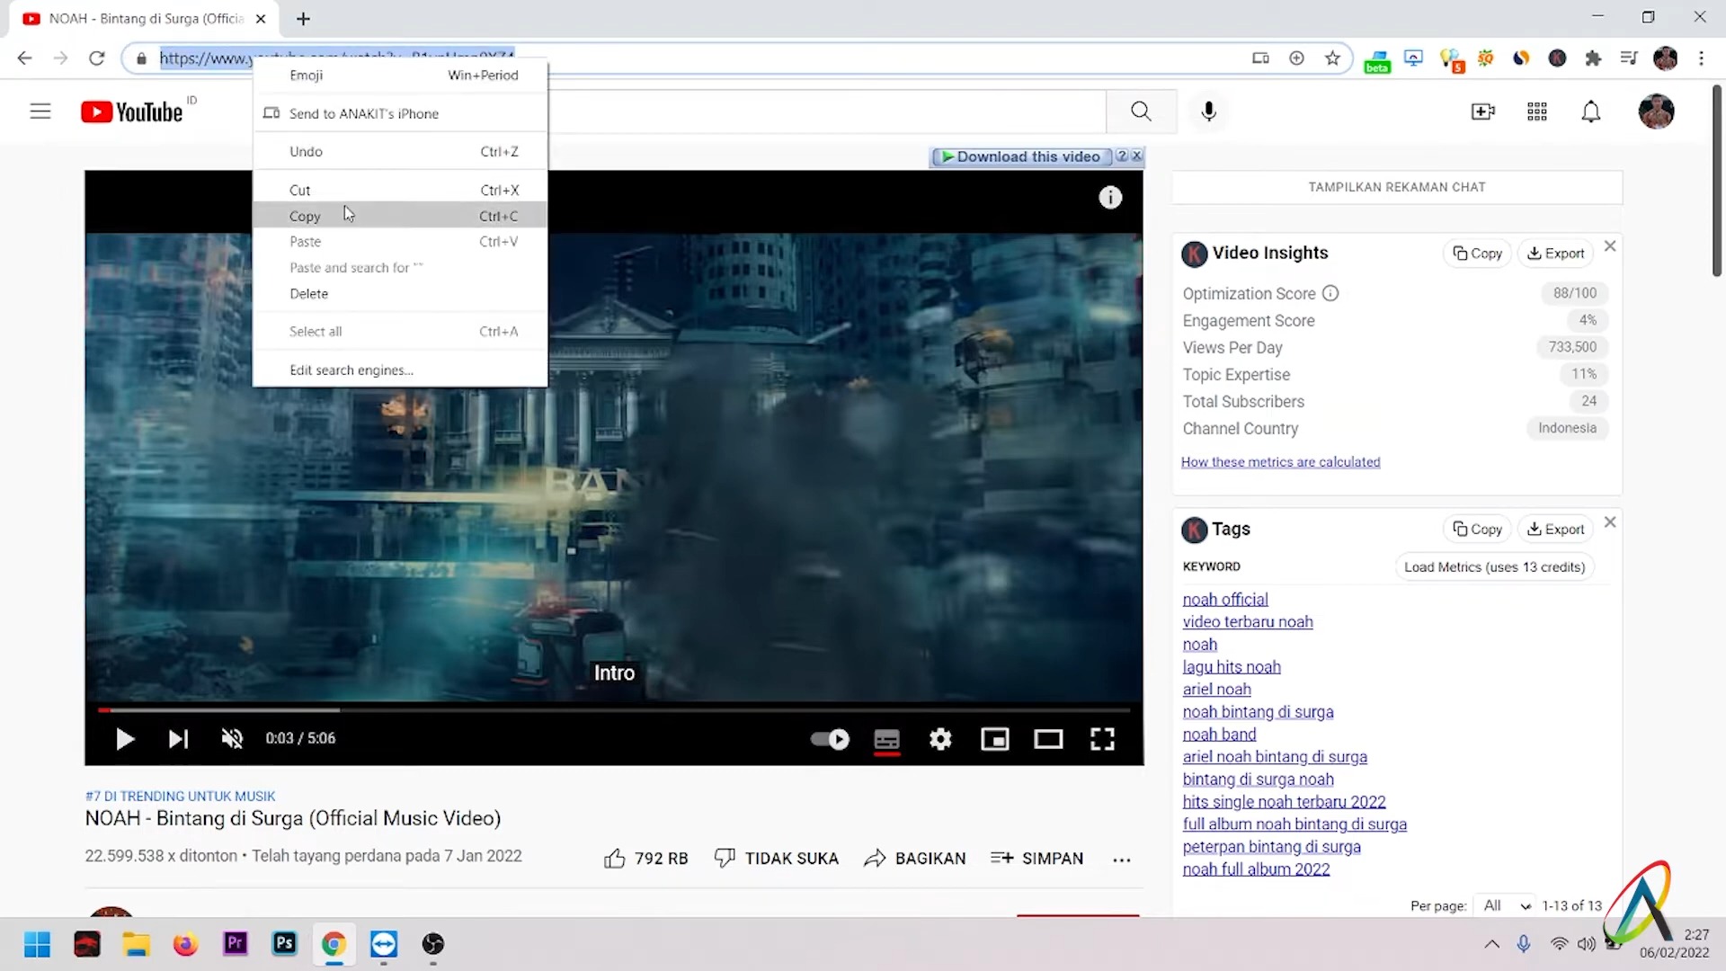Image resolution: width=1726 pixels, height=971 pixels.
Task: Toggle the autoplay switch
Action: pyautogui.click(x=830, y=739)
